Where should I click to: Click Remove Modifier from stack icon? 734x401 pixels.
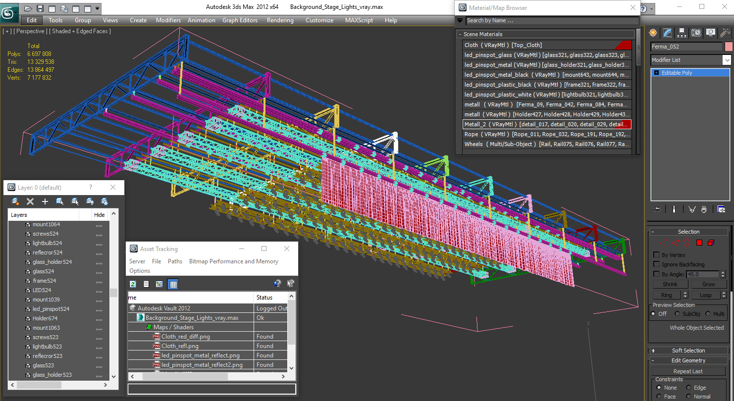pyautogui.click(x=704, y=209)
